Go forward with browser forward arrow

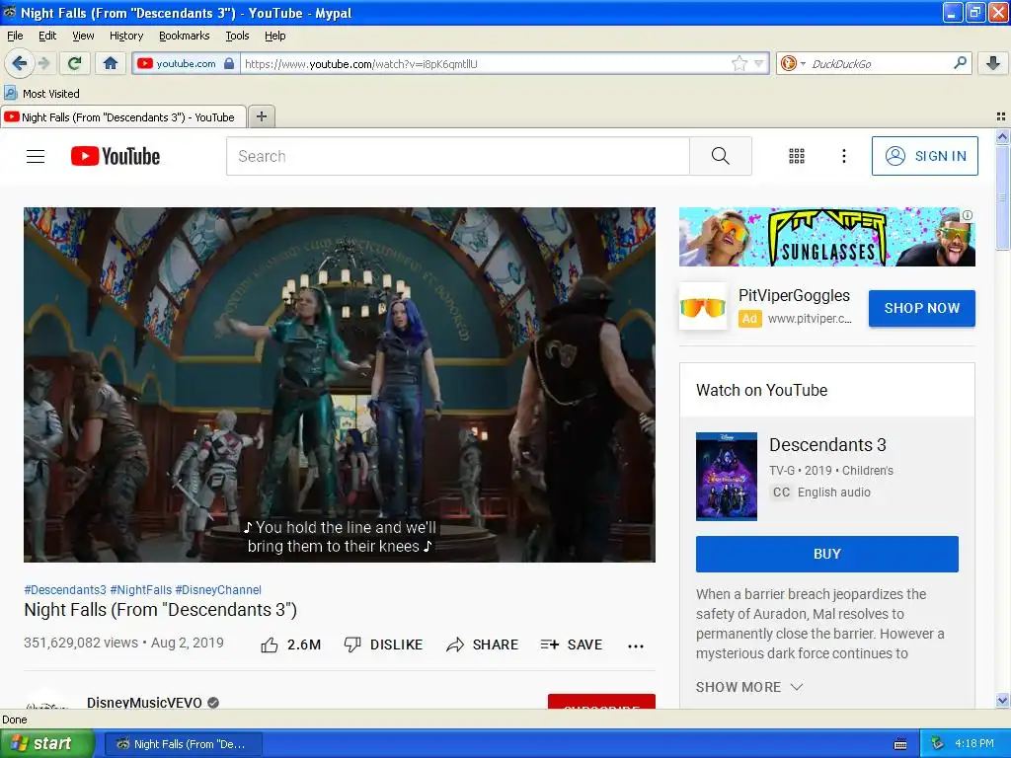pyautogui.click(x=43, y=63)
